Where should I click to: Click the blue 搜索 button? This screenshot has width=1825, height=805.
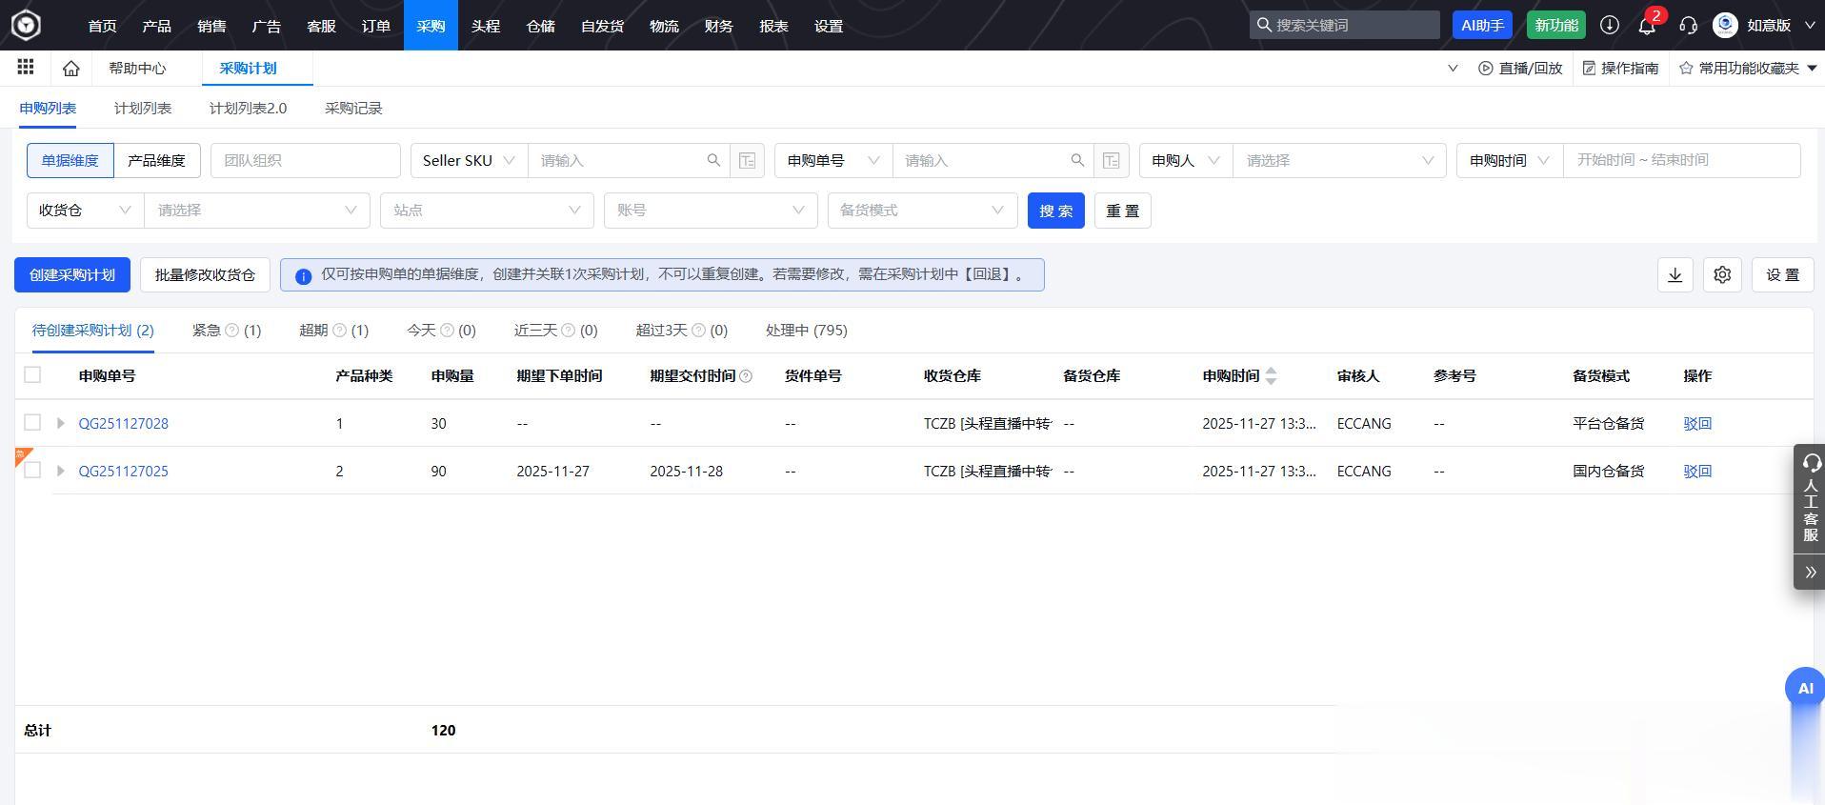1055,210
